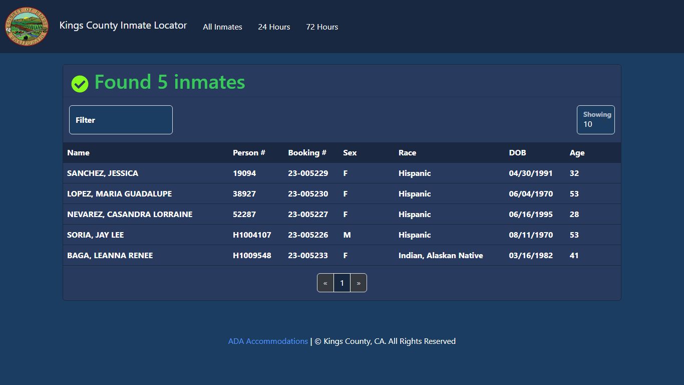Show inmates booked in 72 Hours

(322, 27)
